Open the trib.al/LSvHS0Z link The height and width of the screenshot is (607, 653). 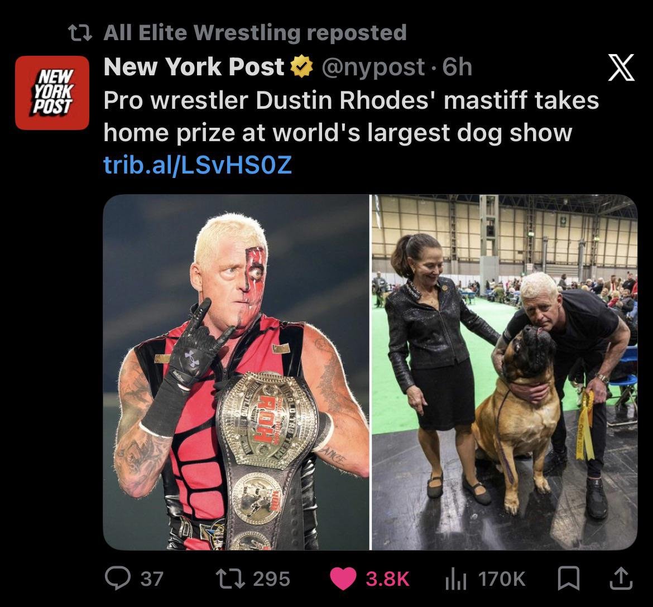(x=198, y=165)
